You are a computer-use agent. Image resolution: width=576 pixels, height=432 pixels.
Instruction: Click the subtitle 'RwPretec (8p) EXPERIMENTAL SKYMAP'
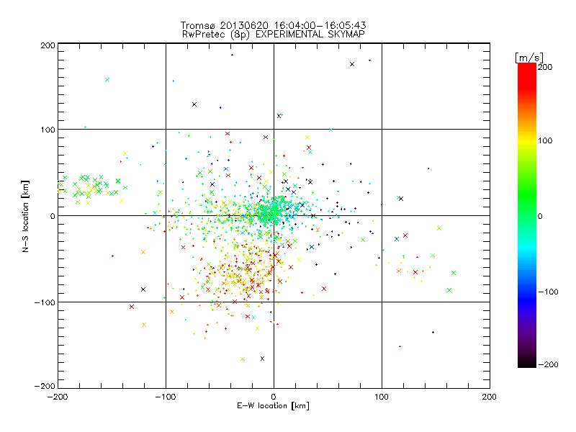point(274,35)
